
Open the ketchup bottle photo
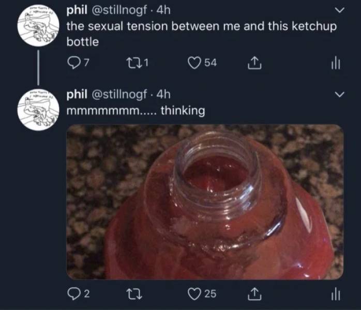(205, 202)
